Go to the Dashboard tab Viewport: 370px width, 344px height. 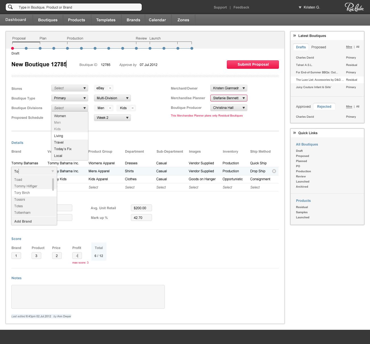pyautogui.click(x=16, y=20)
